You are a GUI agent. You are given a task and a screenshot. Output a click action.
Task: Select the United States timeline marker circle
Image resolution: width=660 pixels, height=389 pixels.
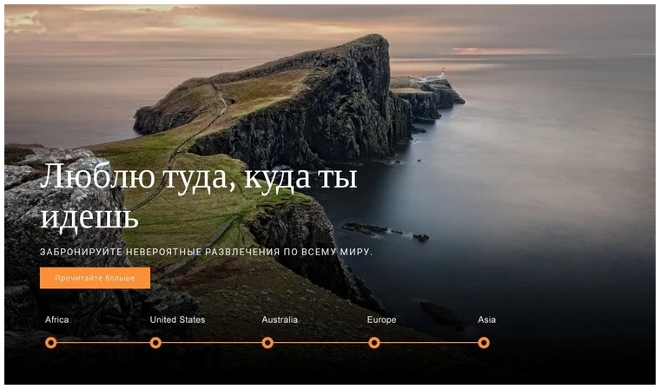155,343
